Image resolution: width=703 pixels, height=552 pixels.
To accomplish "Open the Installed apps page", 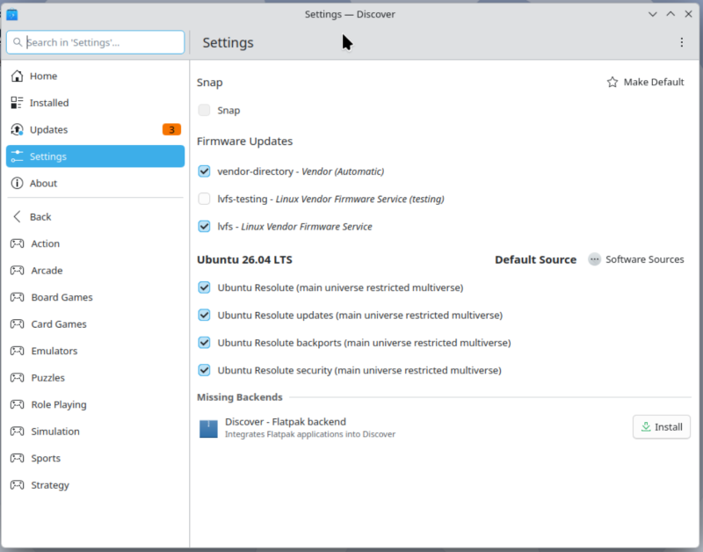I will (48, 103).
